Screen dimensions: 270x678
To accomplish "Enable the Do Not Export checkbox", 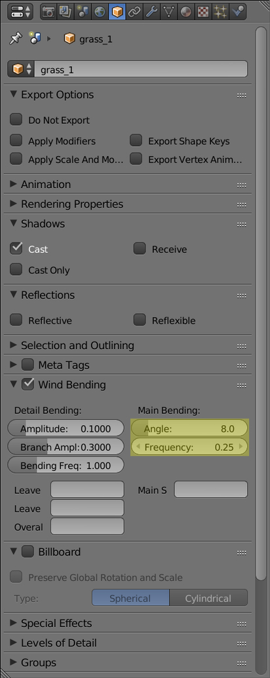I will 16,120.
